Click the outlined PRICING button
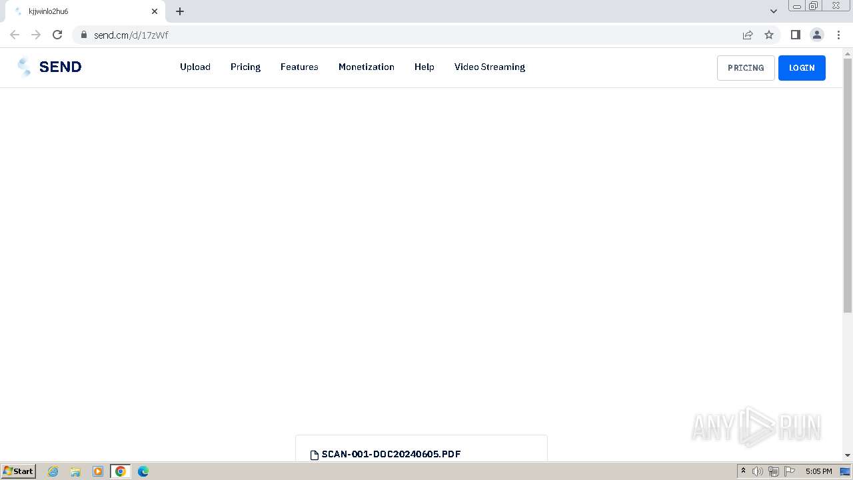Image resolution: width=853 pixels, height=480 pixels. point(746,68)
